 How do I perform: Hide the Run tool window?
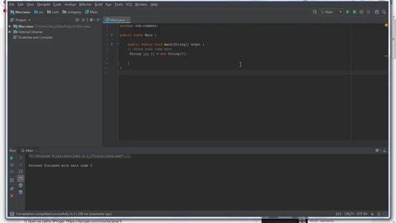pyautogui.click(x=384, y=151)
